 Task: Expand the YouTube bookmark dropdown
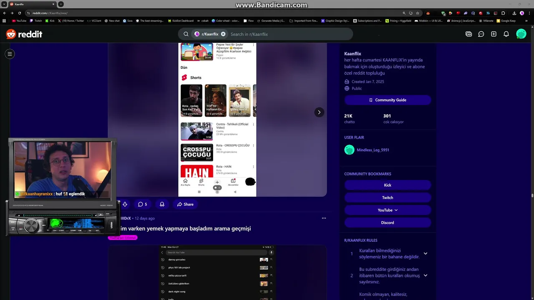(x=388, y=210)
